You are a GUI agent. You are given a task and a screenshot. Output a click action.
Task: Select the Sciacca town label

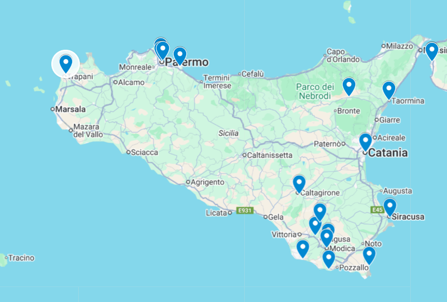[x=145, y=152]
